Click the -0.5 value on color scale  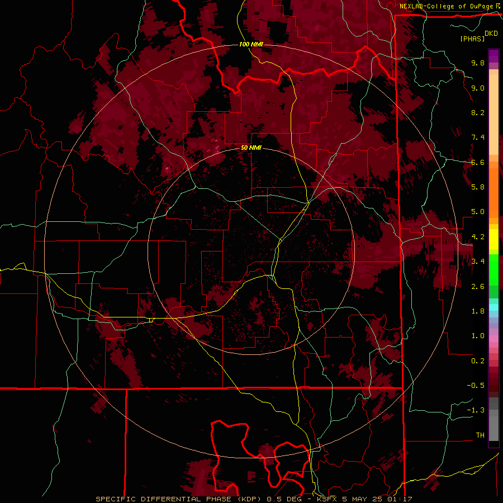tap(476, 386)
